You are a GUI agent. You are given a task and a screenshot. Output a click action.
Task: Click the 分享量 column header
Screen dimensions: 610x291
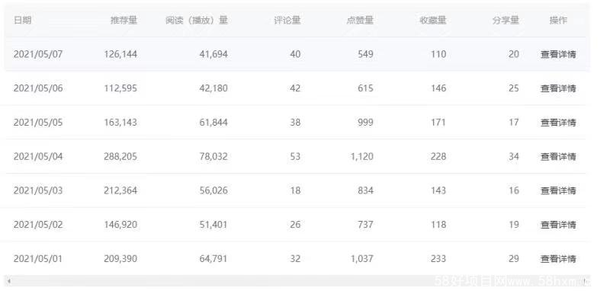[x=506, y=21]
